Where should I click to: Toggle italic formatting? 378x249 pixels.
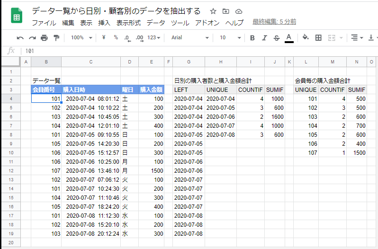[x=264, y=38]
